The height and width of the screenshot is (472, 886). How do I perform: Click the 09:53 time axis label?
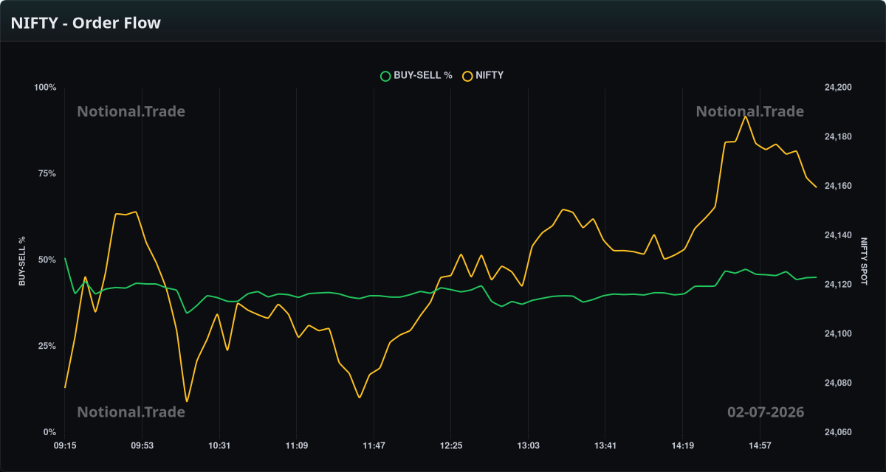coord(142,445)
